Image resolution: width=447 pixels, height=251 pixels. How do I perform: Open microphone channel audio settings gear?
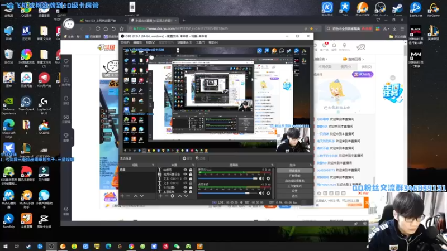tap(268, 178)
